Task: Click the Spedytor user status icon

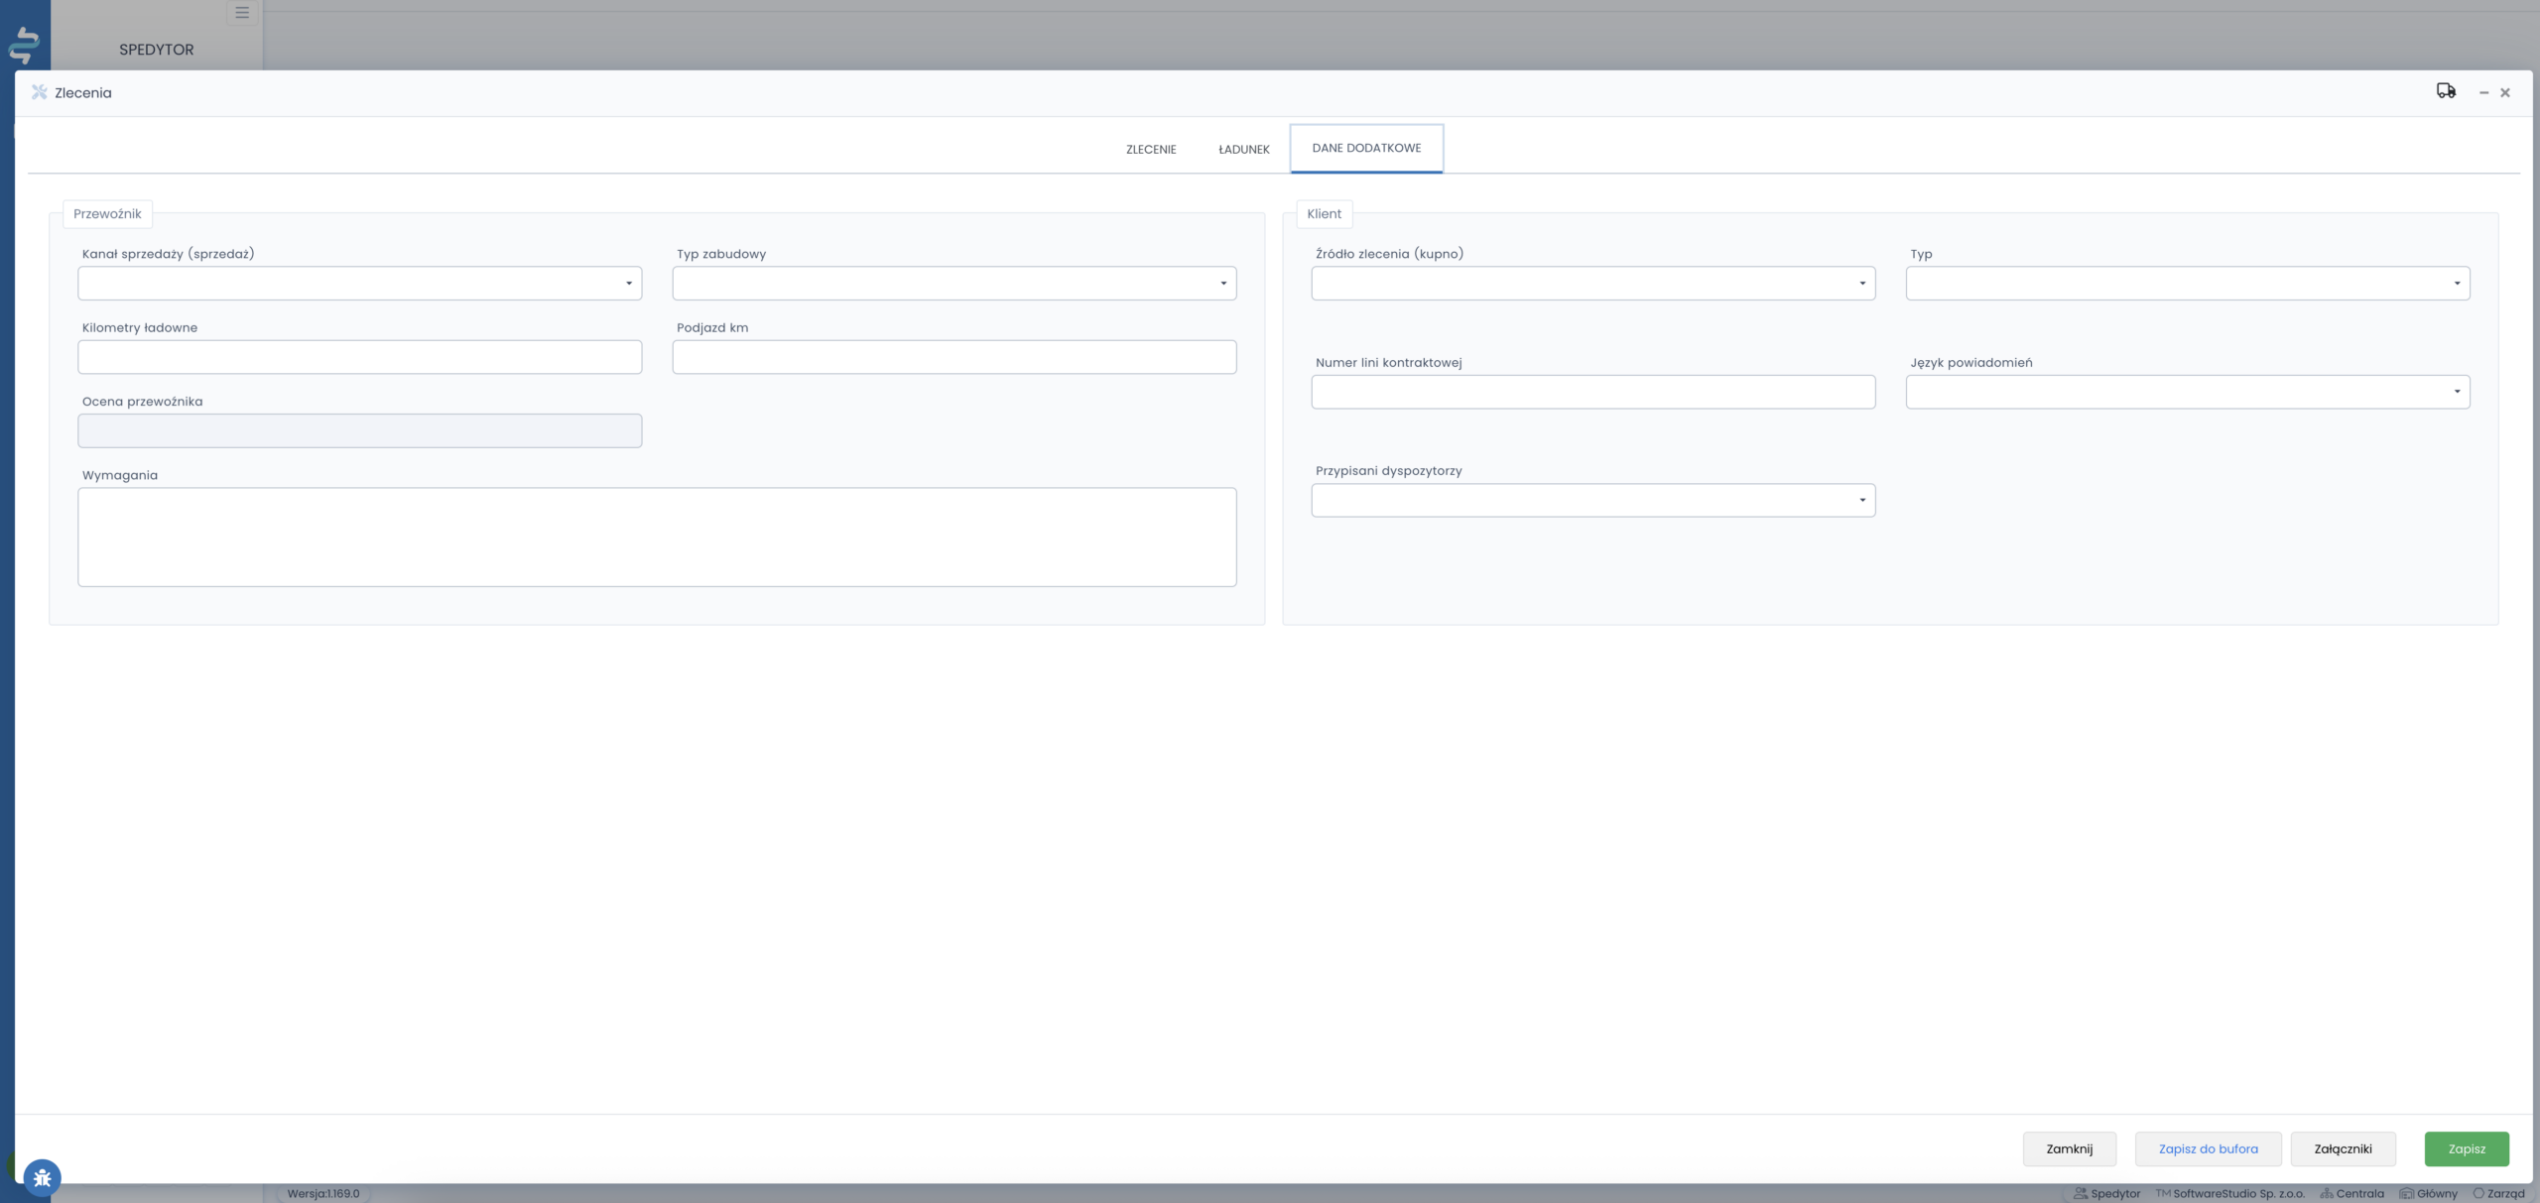Action: click(x=2081, y=1193)
